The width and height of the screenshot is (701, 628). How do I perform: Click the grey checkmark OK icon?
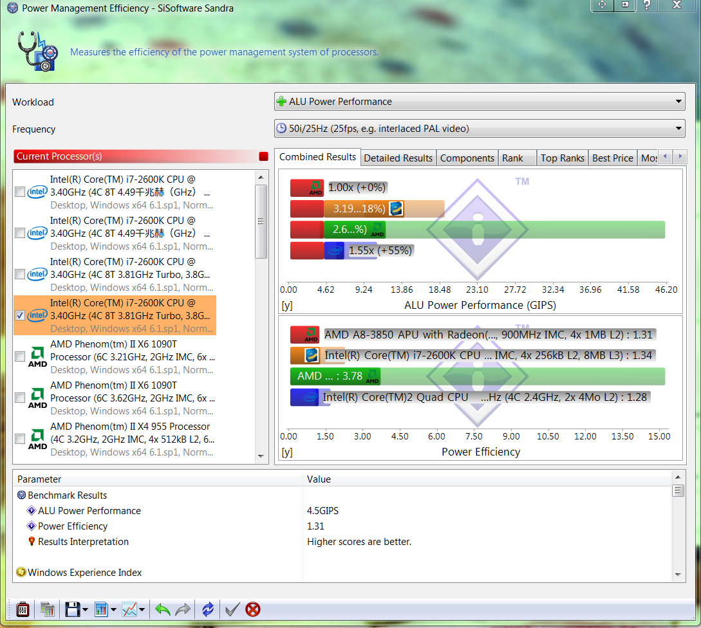point(232,609)
